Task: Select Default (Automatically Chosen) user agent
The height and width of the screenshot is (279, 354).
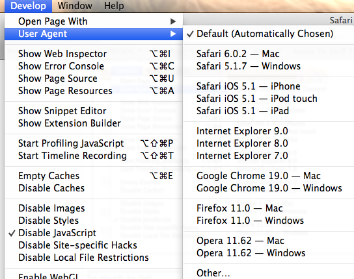Action: (x=269, y=34)
